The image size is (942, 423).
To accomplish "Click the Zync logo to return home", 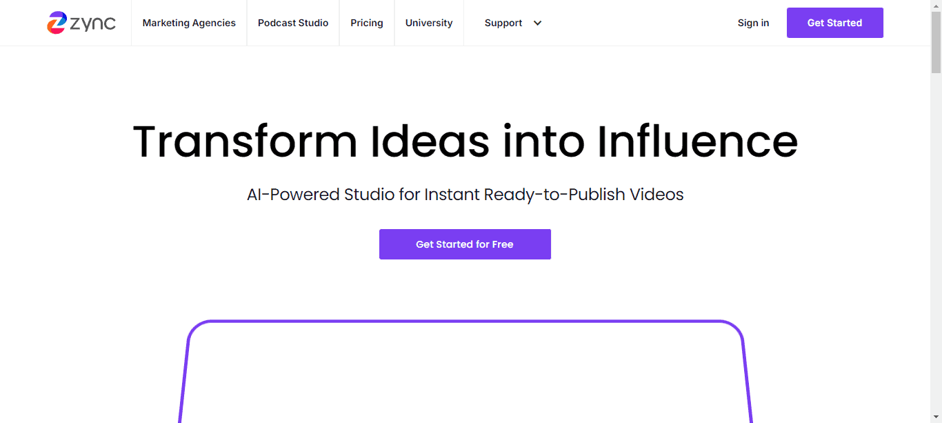I will click(81, 22).
